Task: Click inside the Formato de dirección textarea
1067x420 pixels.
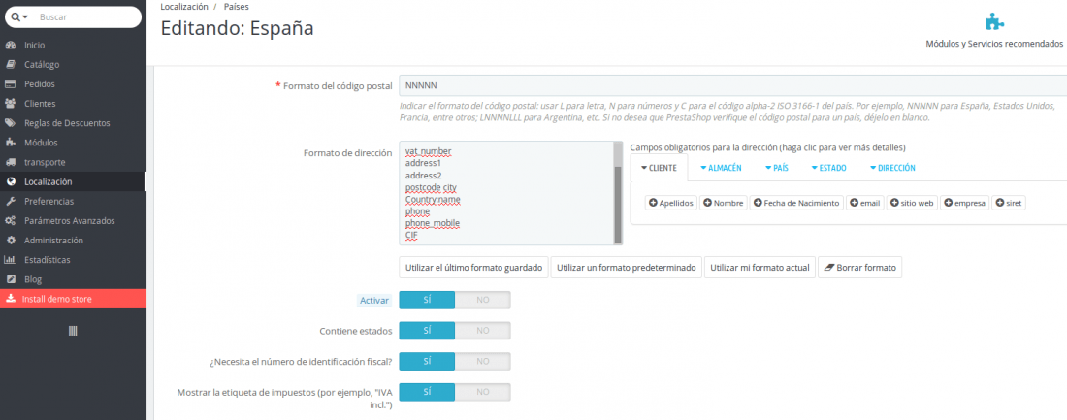Action: 506,193
